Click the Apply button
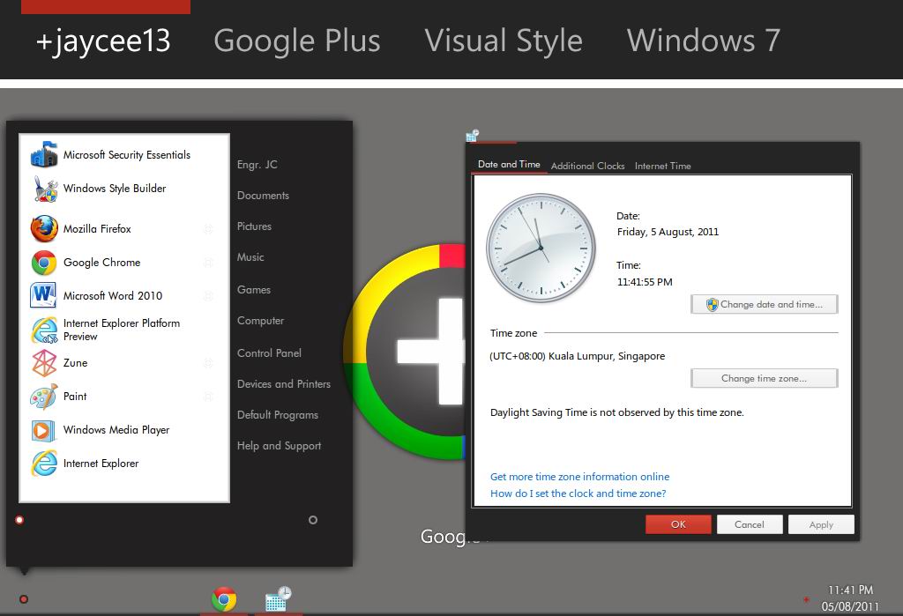The height and width of the screenshot is (616, 903). 821,524
